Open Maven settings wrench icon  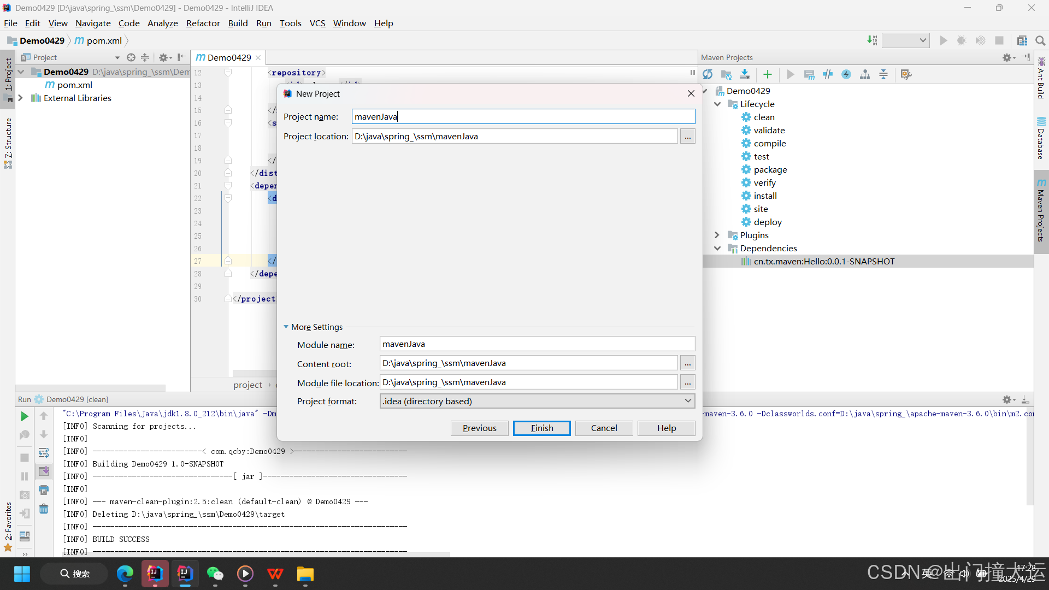(x=906, y=74)
